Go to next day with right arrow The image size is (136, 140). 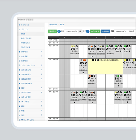[88, 31]
